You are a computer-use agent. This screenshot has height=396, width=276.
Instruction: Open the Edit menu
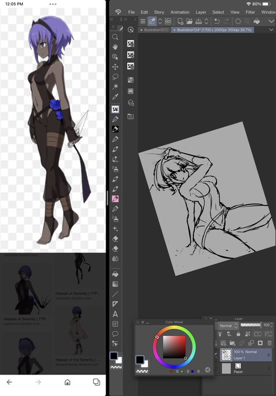pyautogui.click(x=144, y=12)
